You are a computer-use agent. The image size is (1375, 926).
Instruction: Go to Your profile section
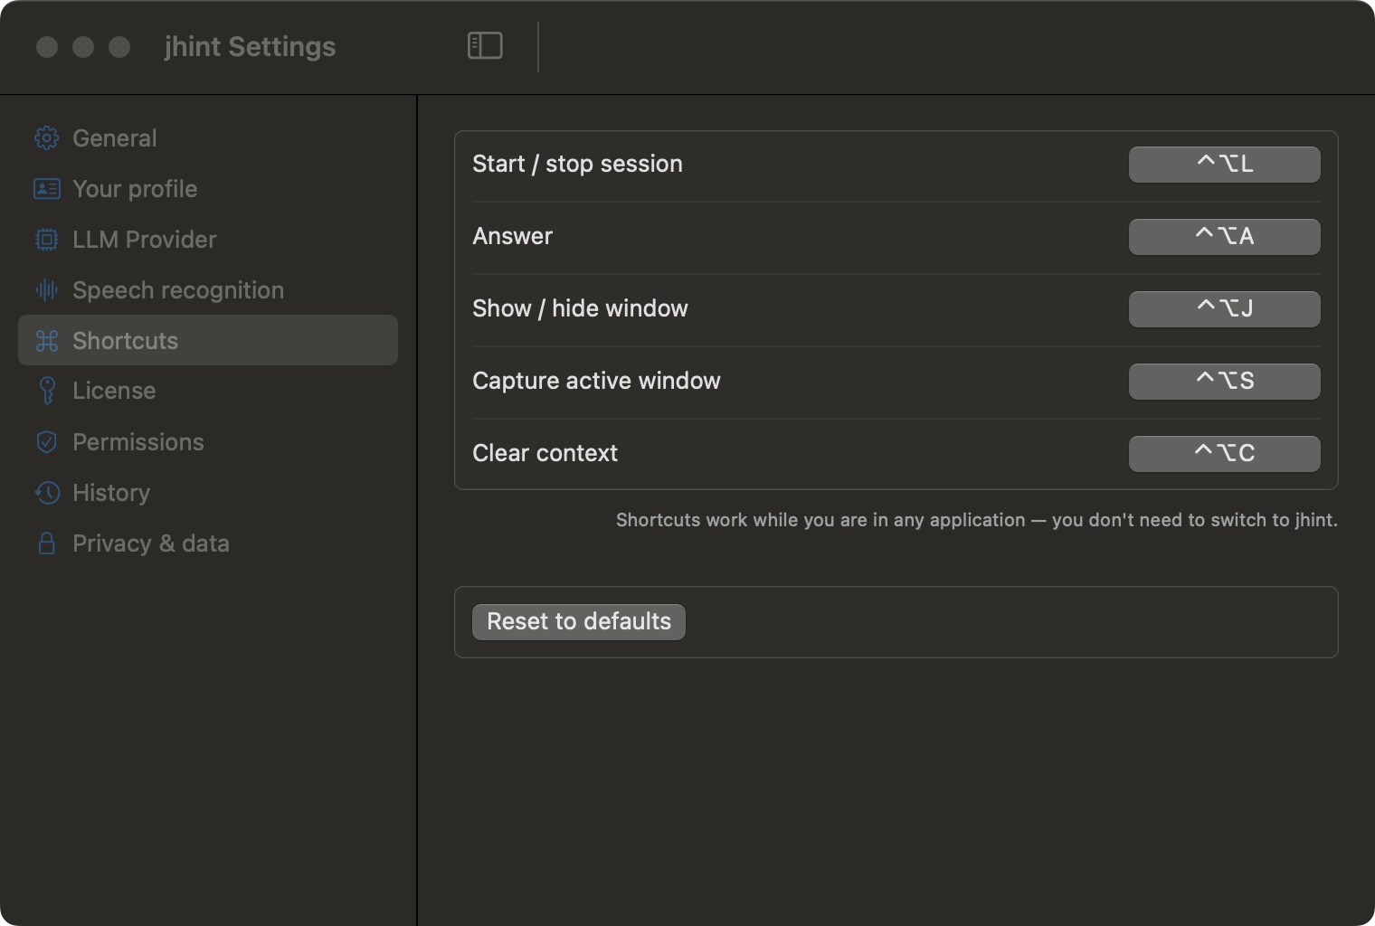[x=208, y=189]
